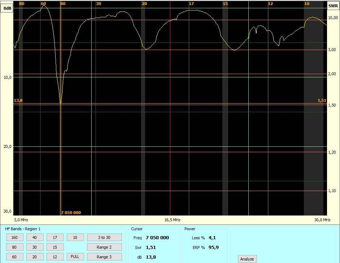Screen dimensions: 340x263
Task: Click the 30,0 dB axis label
Action: coord(8,211)
